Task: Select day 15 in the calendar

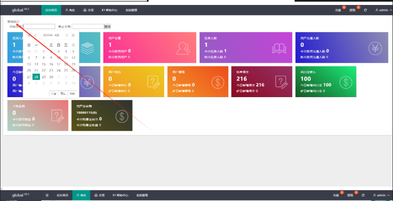Action: pyautogui.click(x=44, y=64)
